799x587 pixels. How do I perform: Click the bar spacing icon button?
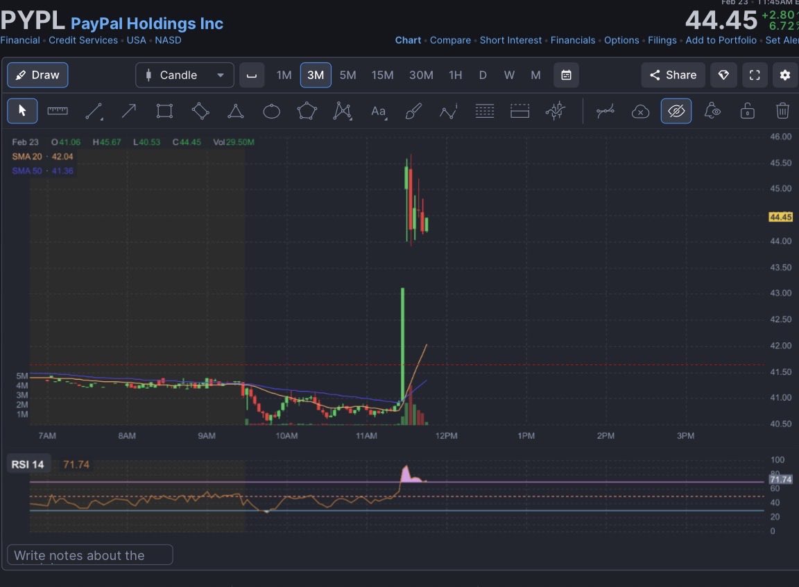point(252,76)
